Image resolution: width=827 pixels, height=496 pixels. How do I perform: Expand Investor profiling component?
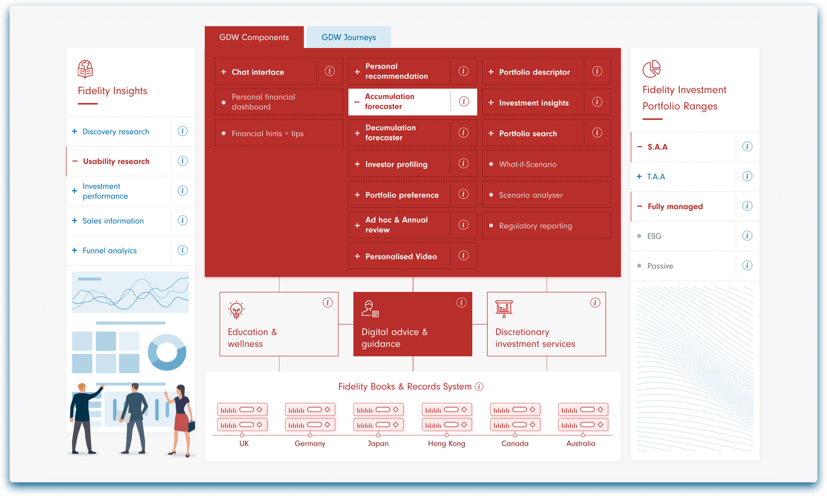[357, 164]
